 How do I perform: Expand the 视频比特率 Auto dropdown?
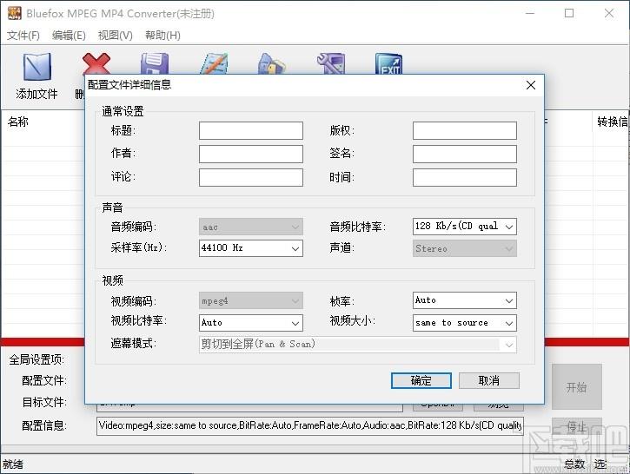pos(251,323)
